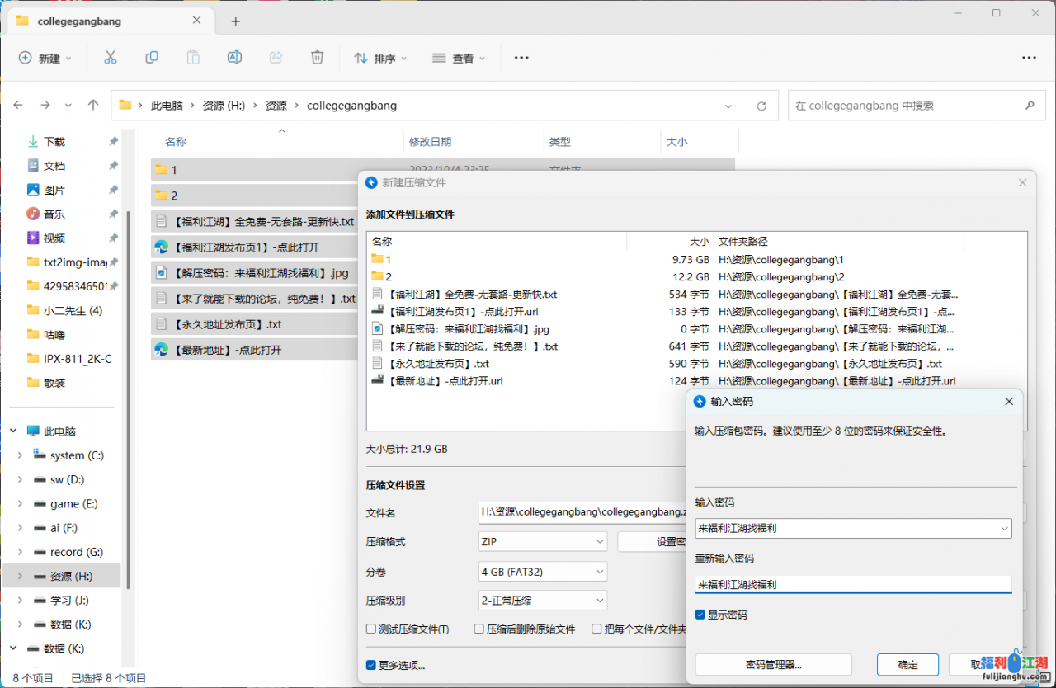Toggle the 显示密码 checkbox
The image size is (1056, 688).
700,615
